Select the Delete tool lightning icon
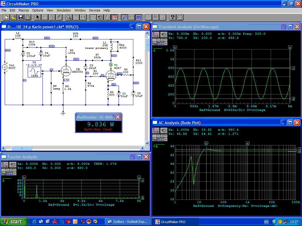Image resolution: width=302 pixels, height=226 pixels. tap(59, 17)
